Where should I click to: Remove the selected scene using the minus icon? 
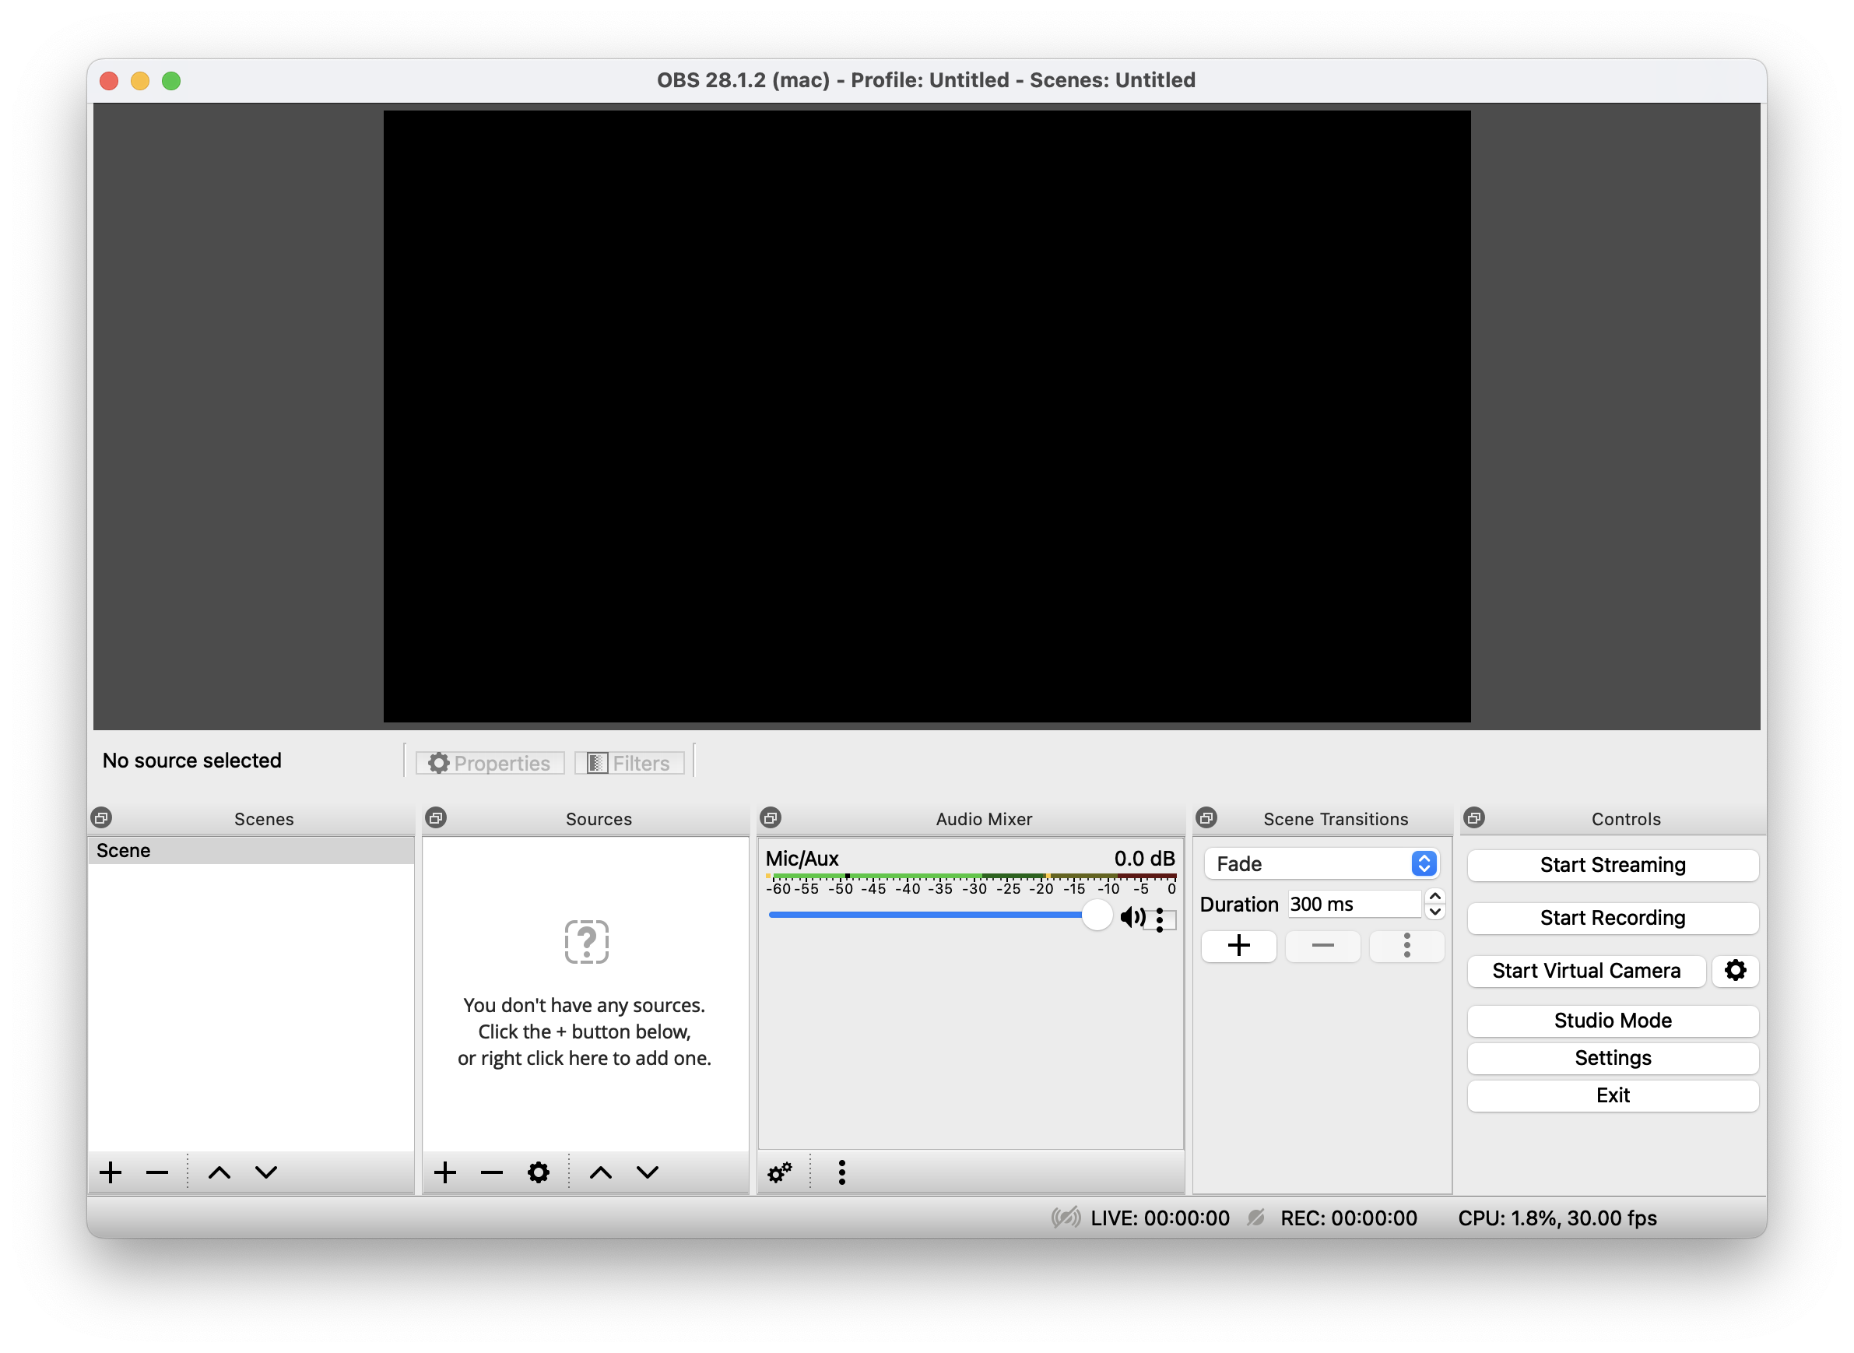click(x=156, y=1172)
